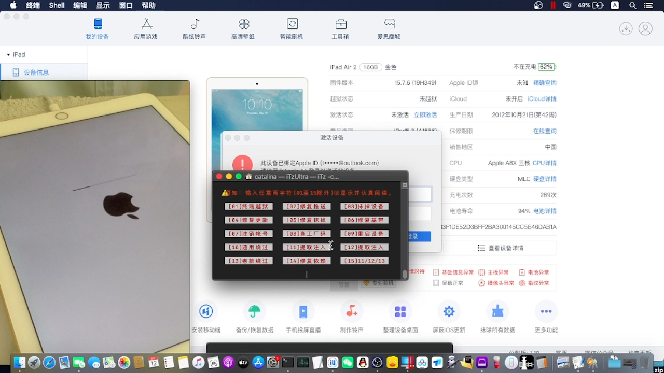Open the Shell menu
664x373 pixels.
57,5
